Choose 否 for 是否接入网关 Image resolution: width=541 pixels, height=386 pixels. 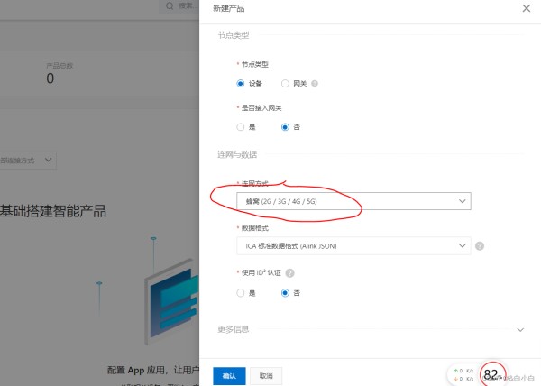pyautogui.click(x=285, y=127)
